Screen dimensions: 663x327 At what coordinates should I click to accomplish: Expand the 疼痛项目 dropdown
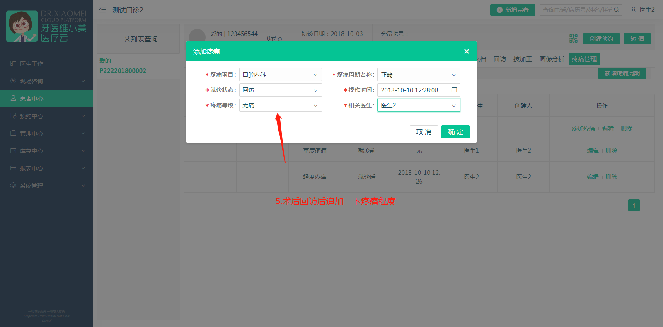(280, 75)
